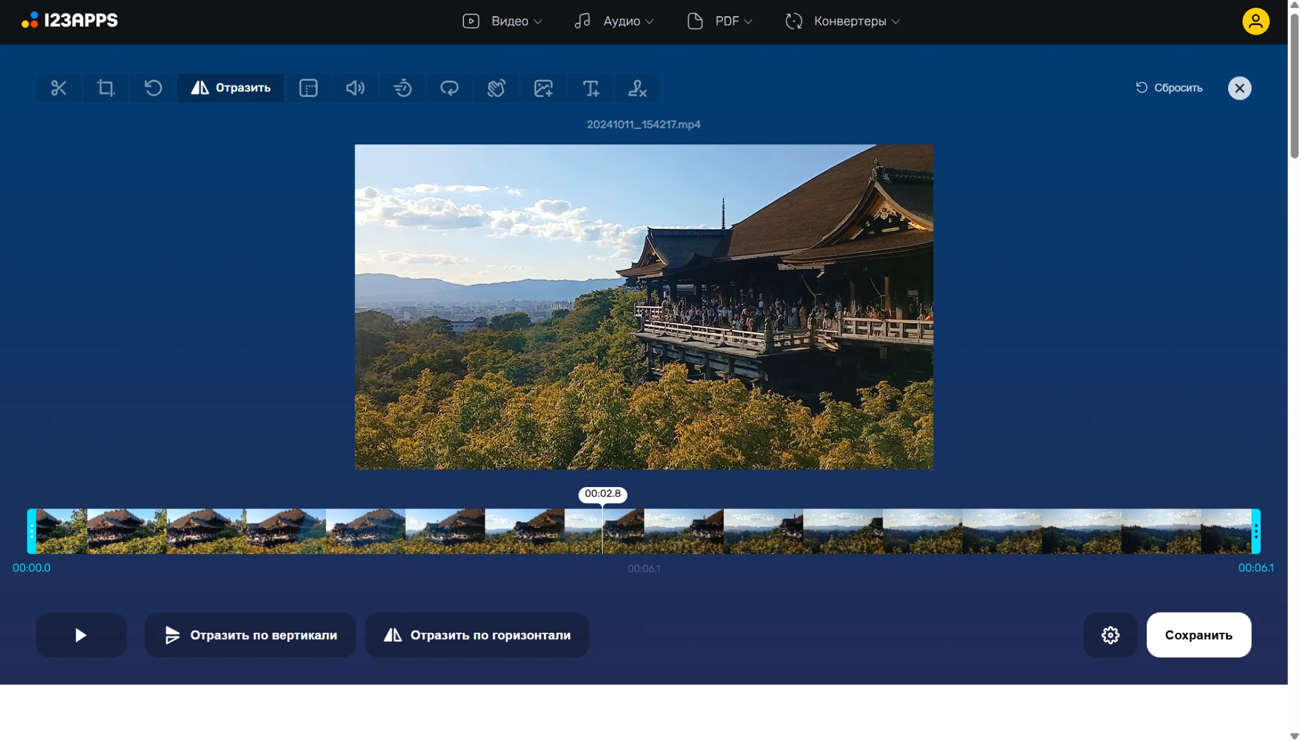Select the Trim scissors tool
Image resolution: width=1301 pixels, height=742 pixels.
[x=59, y=88]
